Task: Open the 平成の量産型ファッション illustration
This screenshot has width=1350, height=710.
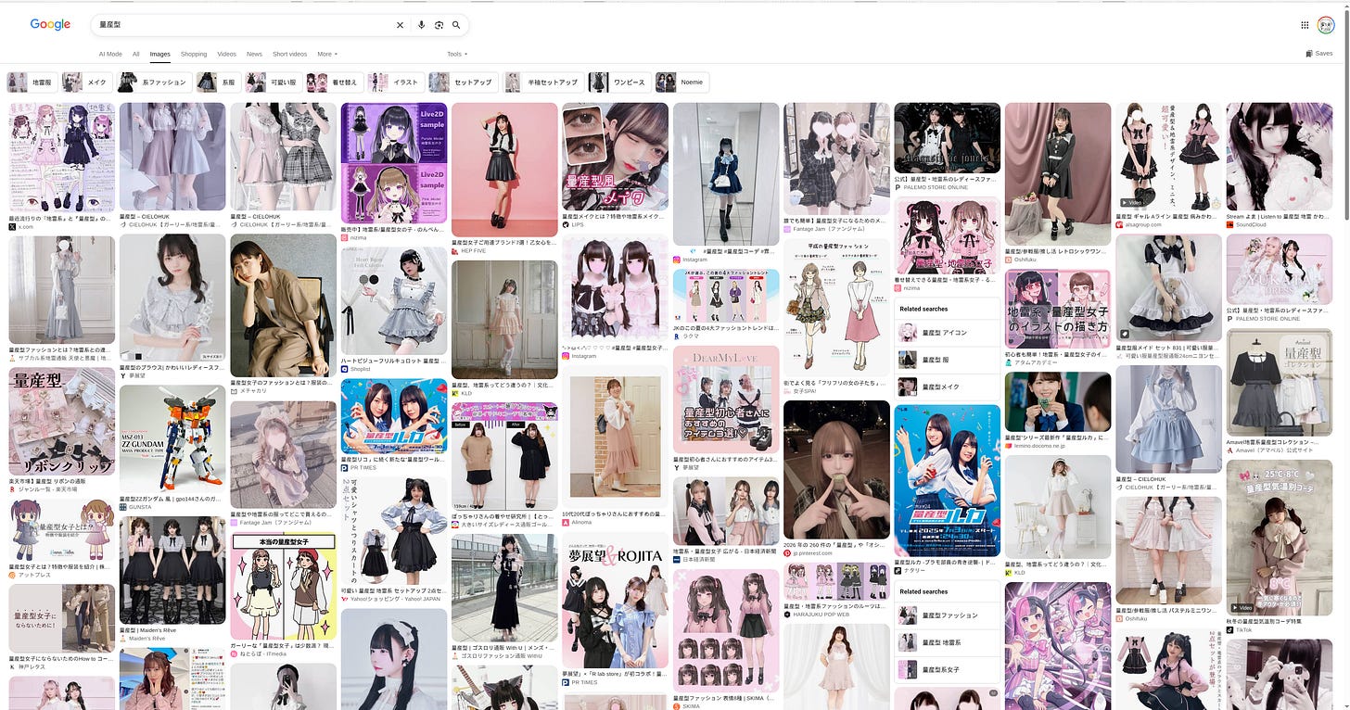Action: coord(836,309)
